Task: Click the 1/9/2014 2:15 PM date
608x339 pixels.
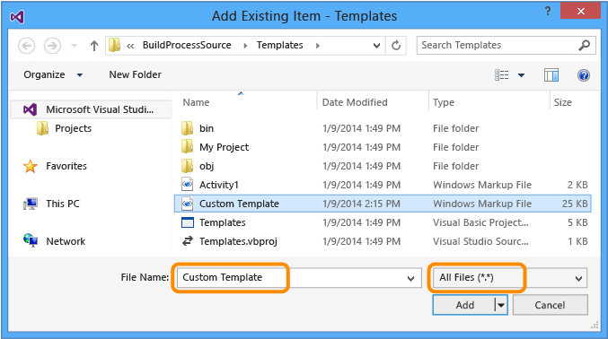Action: point(361,204)
